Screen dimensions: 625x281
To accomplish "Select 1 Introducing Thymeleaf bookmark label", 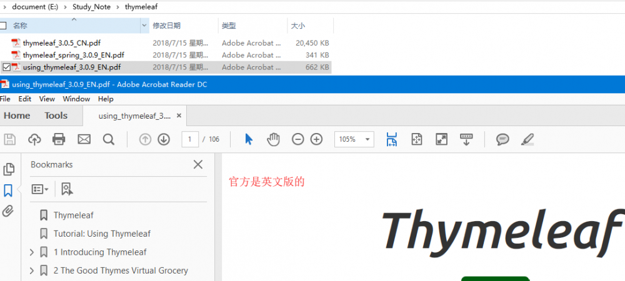I will (x=100, y=252).
